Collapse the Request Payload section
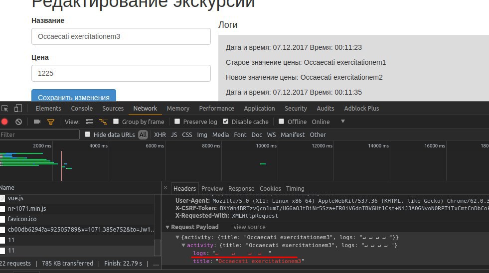The height and width of the screenshot is (273, 489). coord(167,227)
